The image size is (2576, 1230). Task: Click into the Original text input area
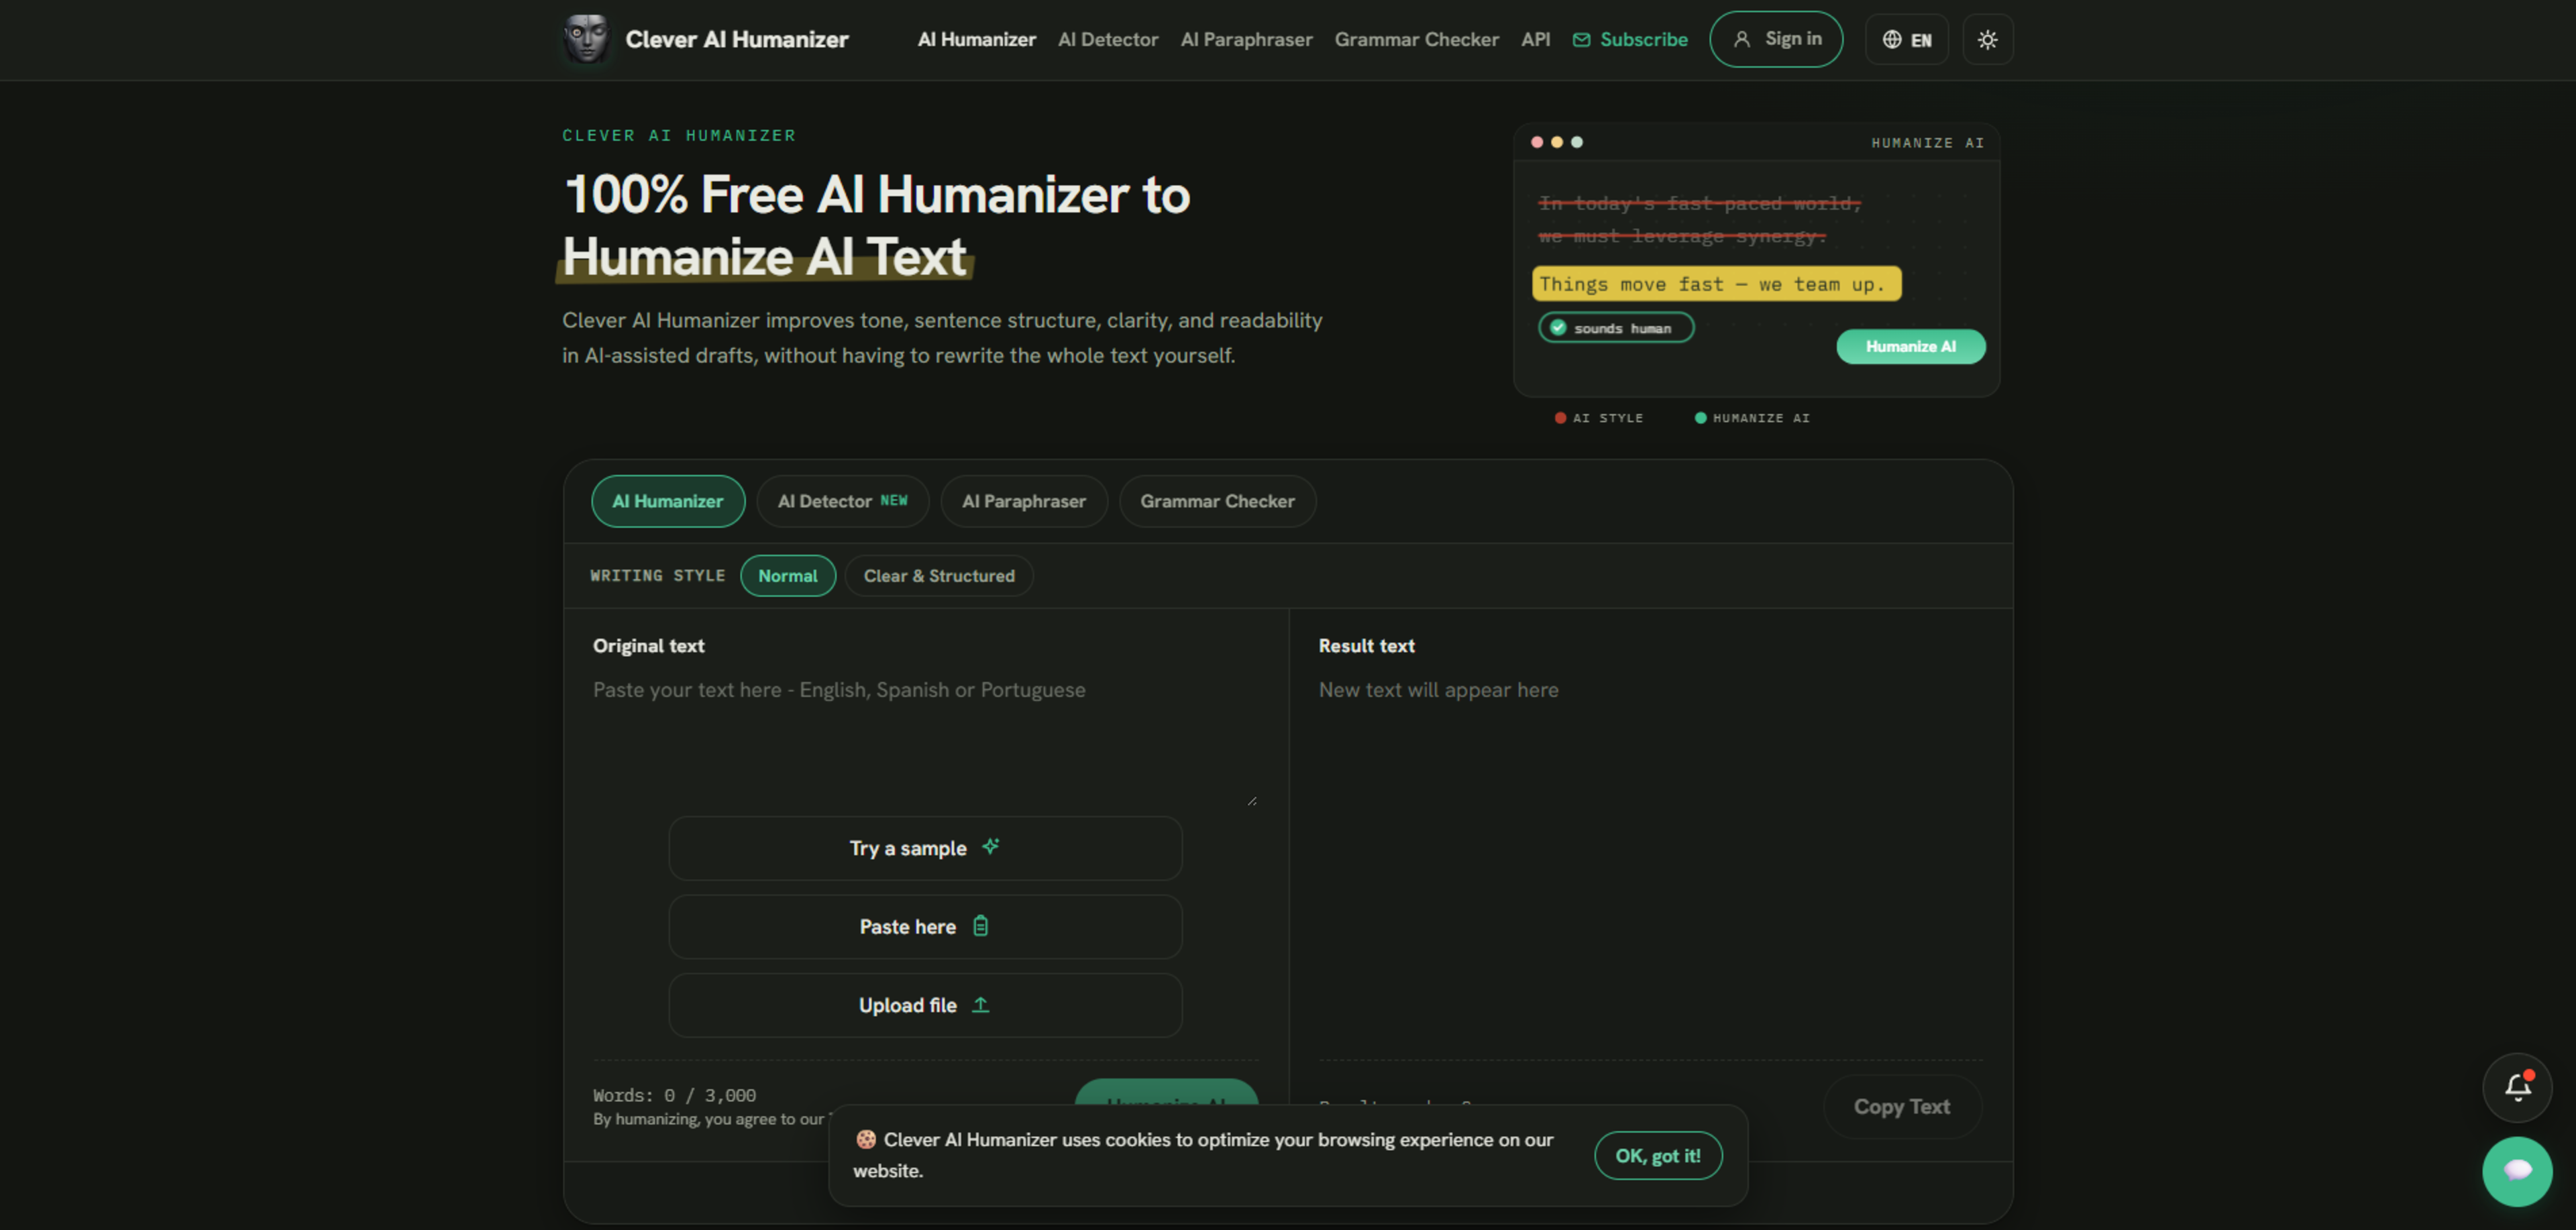925,740
